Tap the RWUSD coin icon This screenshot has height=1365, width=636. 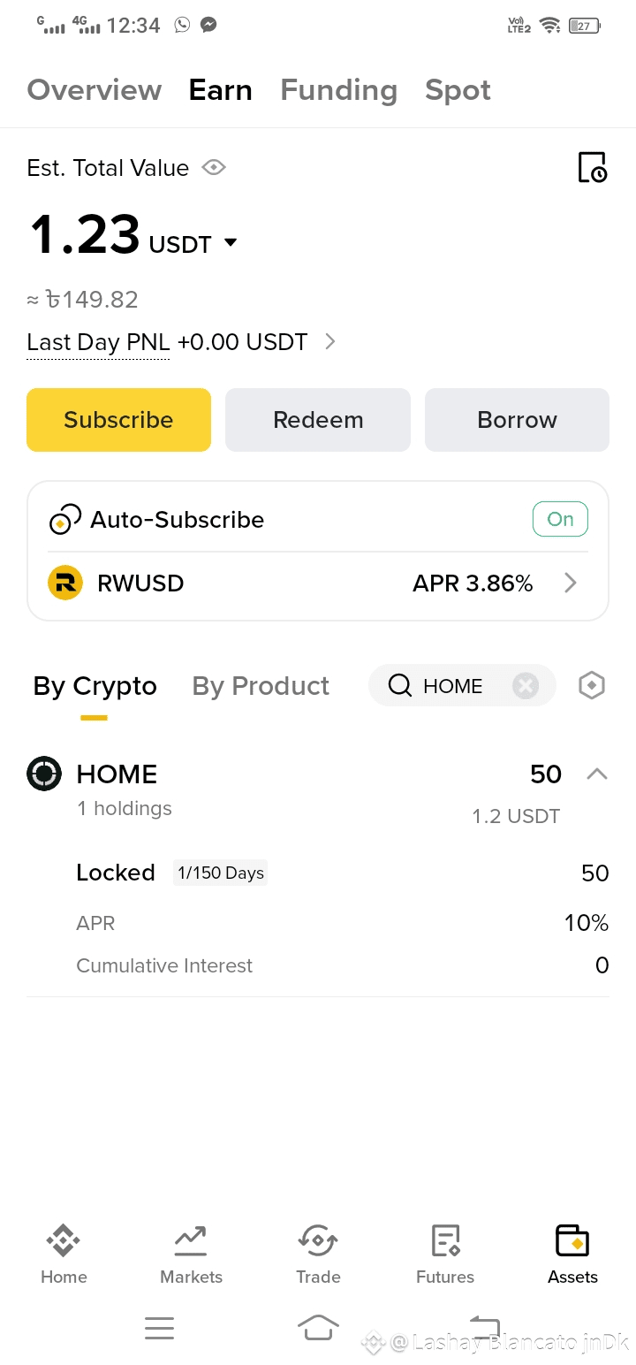[x=65, y=583]
